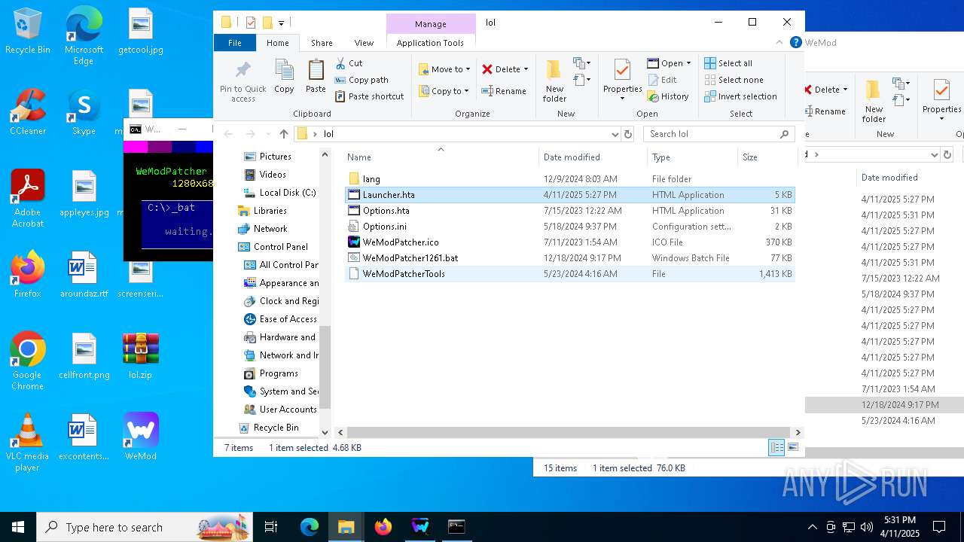
Task: Select CCleaner desktop icon
Action: pos(28,112)
